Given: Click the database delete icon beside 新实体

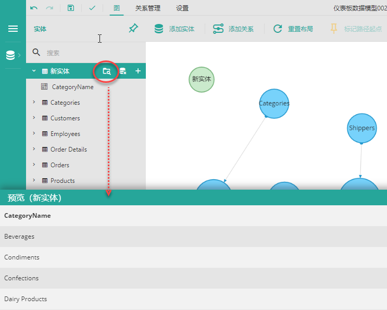Looking at the screenshot, I should (122, 71).
